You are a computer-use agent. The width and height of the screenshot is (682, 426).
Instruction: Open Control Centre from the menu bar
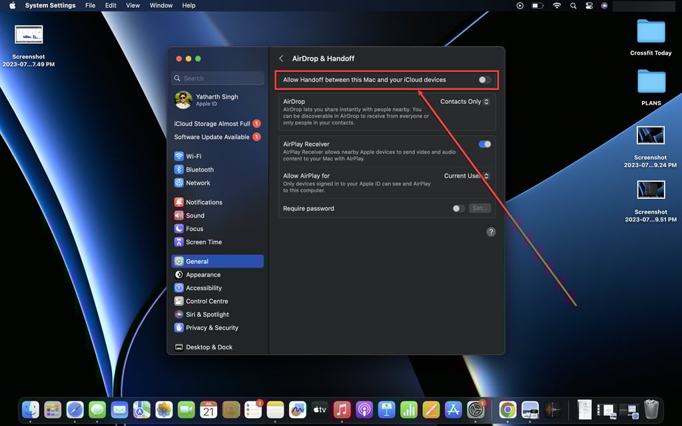589,5
